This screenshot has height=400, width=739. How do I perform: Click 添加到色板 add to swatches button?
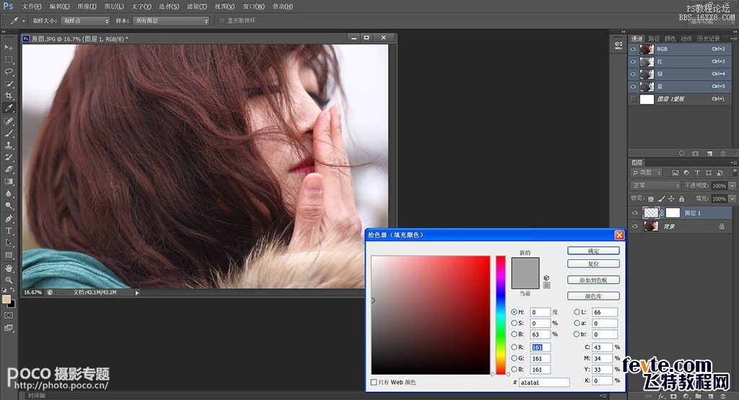(x=593, y=280)
